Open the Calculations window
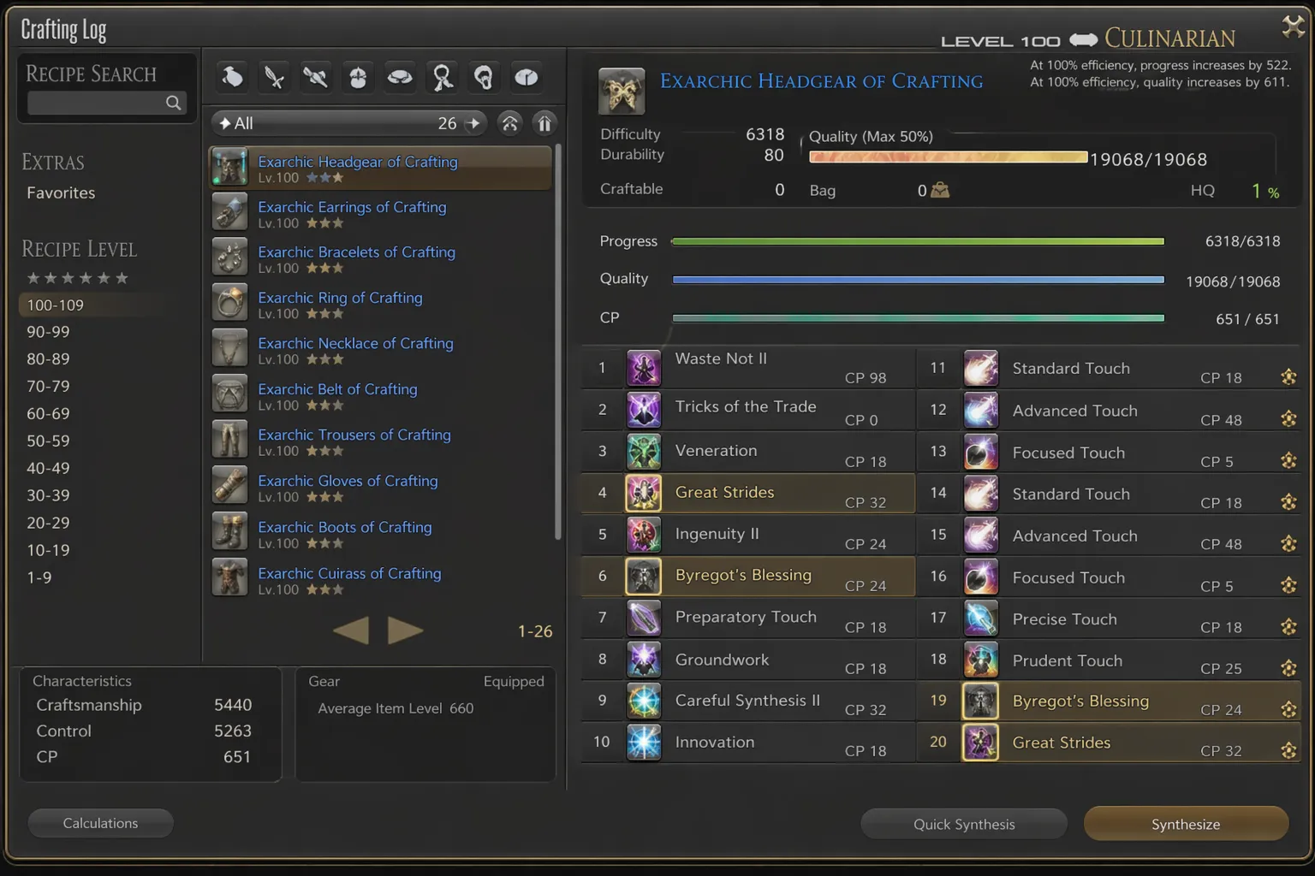 click(100, 822)
